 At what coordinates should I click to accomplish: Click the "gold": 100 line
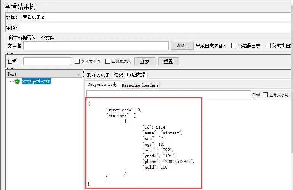(x=155, y=167)
